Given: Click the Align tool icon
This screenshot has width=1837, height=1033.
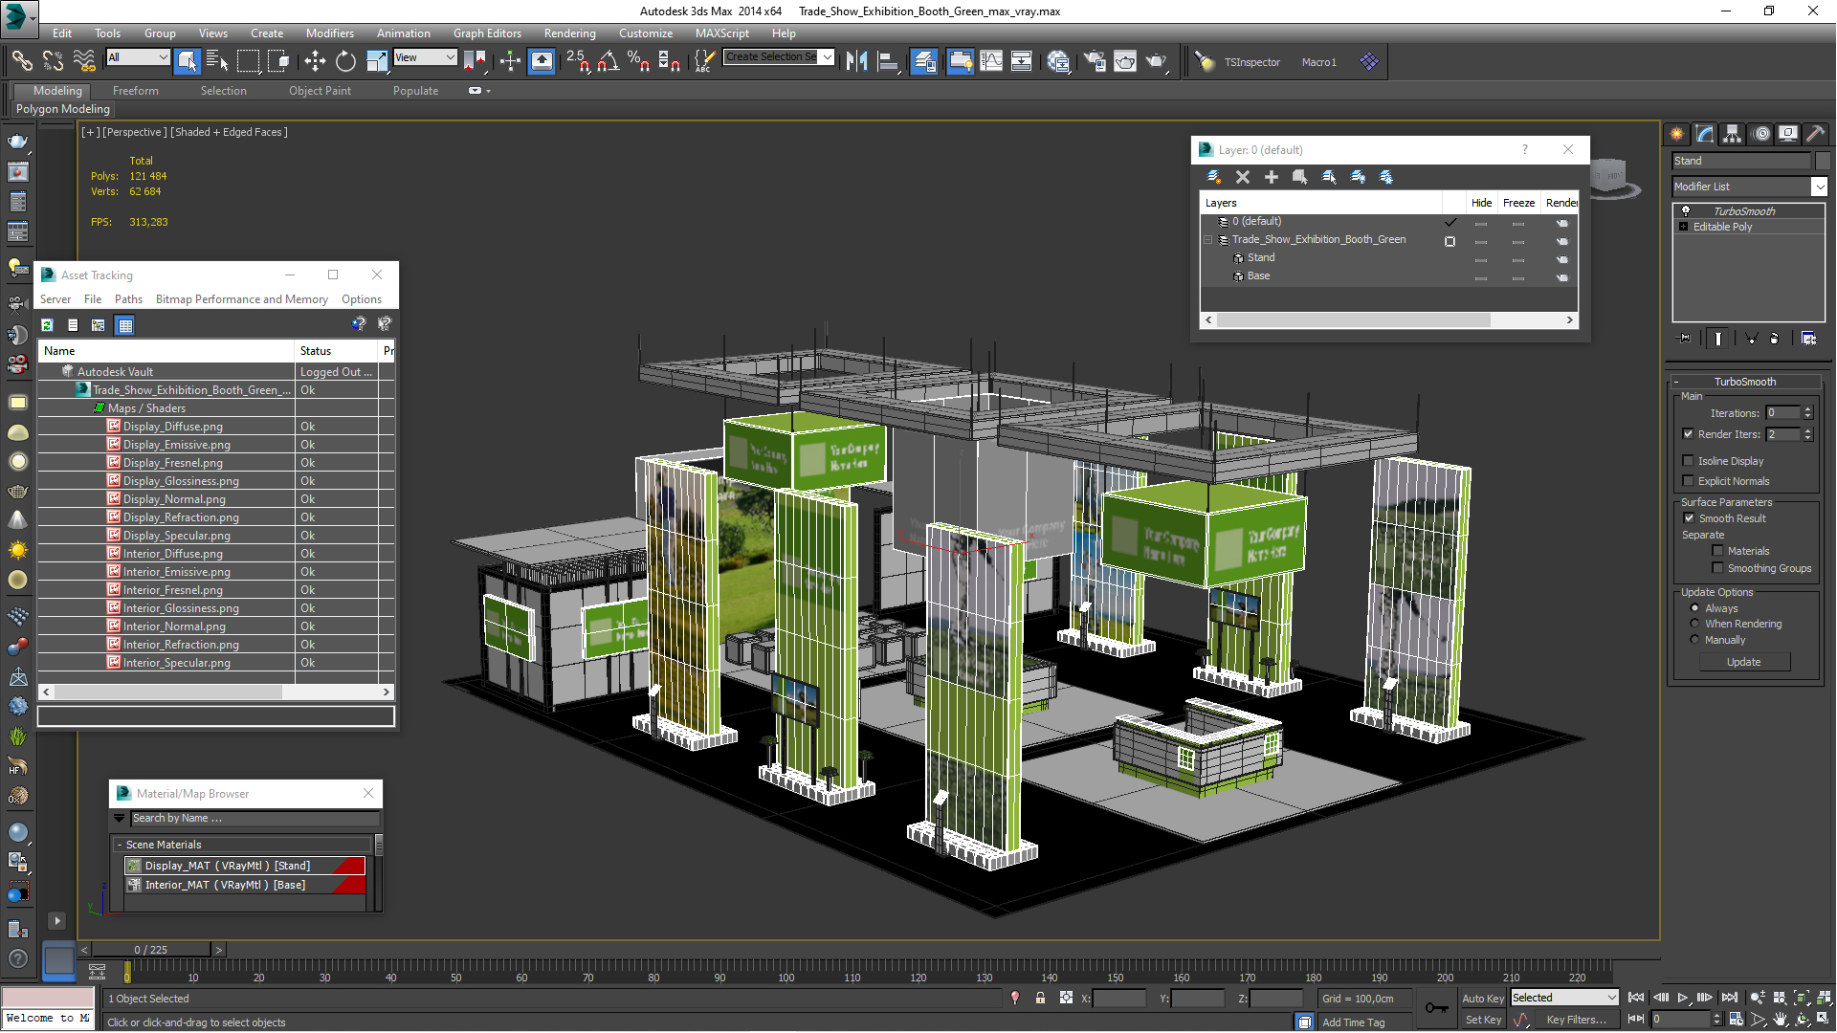Looking at the screenshot, I should click(x=889, y=61).
